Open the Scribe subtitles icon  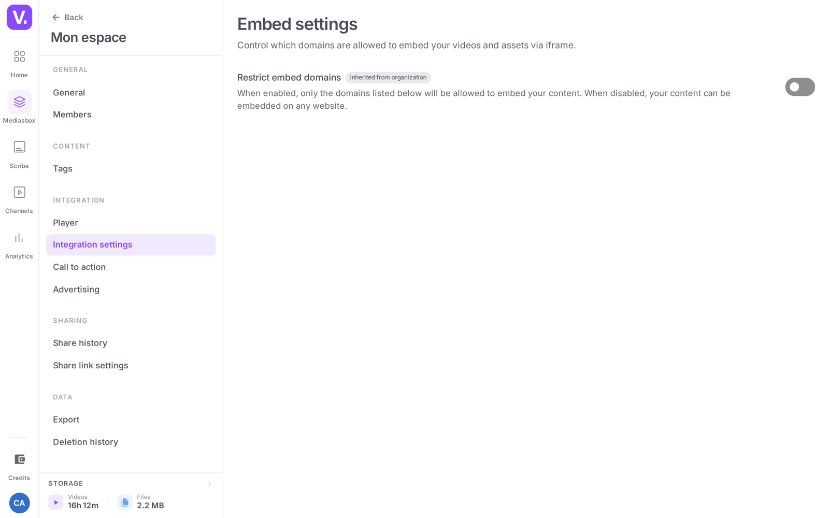[19, 147]
